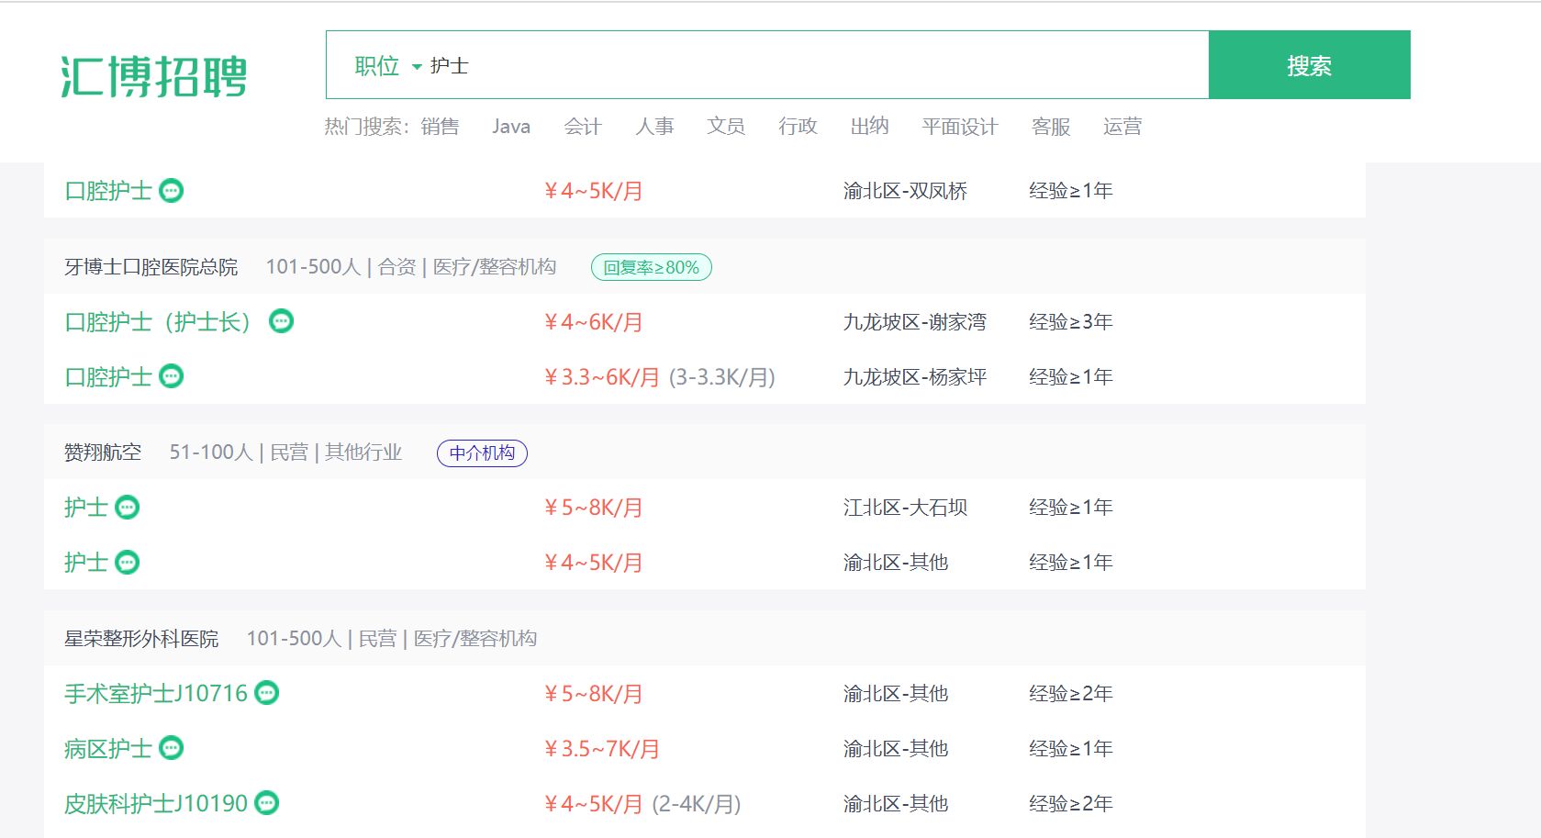Image resolution: width=1541 pixels, height=838 pixels.
Task: Open company page 牙博士口腔医院总院
Action: pos(151,267)
